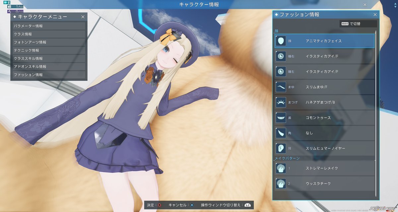Viewport: 398px width, 212px height.
Task: Click makeup pattern 1 icon
Action: click(281, 168)
